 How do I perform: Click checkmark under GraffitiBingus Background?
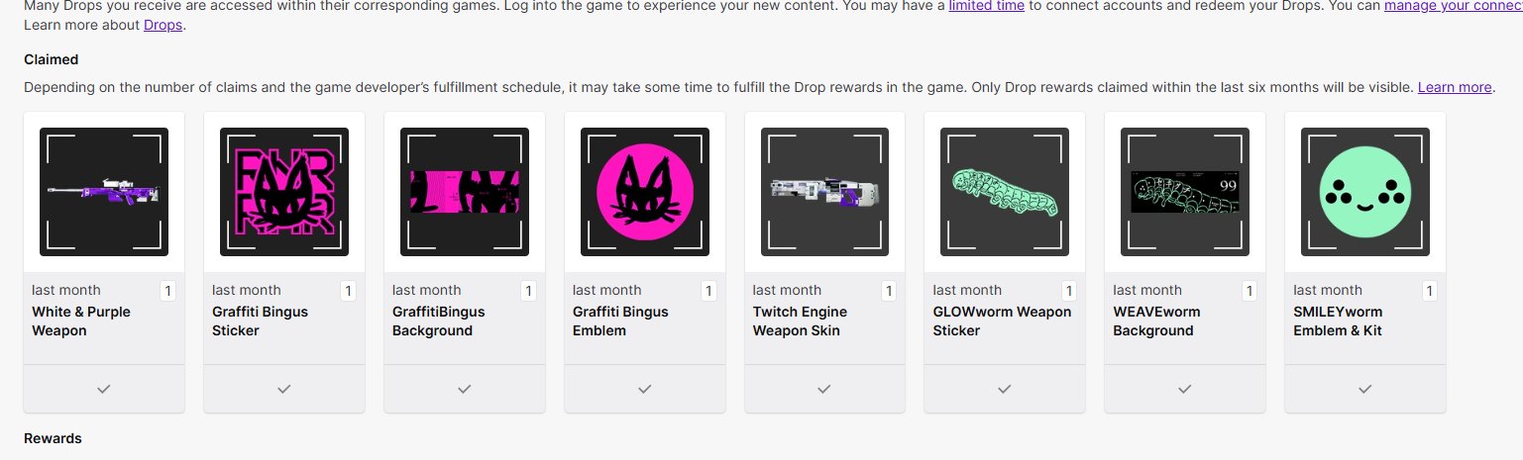click(465, 390)
